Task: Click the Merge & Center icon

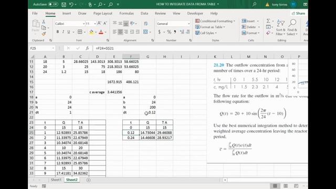Action: pyautogui.click(x=146, y=32)
